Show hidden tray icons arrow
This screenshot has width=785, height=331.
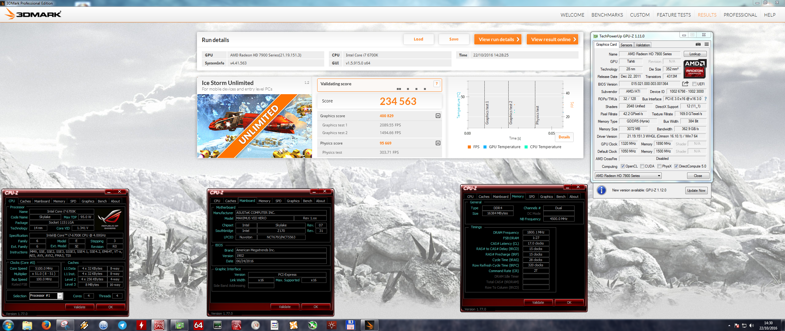click(x=729, y=325)
